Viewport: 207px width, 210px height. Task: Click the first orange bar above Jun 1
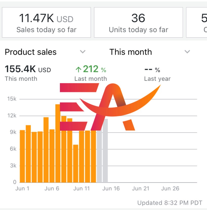(22, 156)
